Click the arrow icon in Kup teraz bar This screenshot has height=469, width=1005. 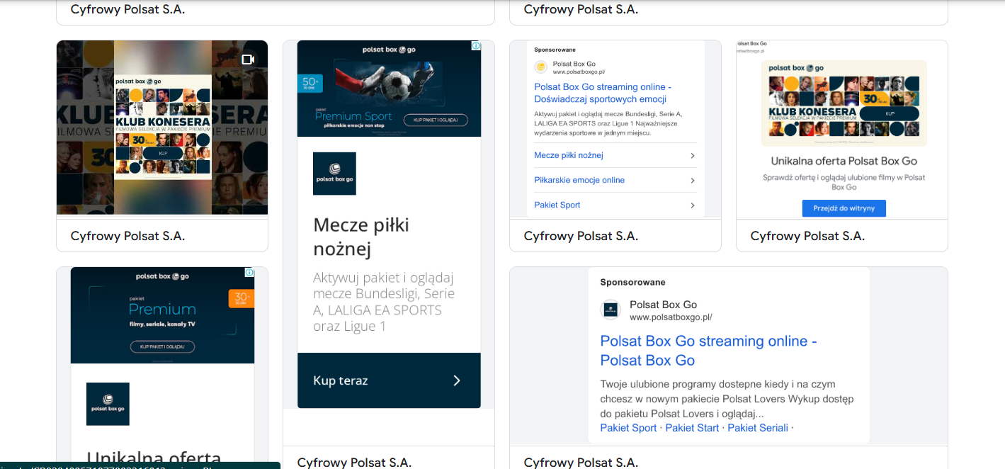tap(457, 380)
